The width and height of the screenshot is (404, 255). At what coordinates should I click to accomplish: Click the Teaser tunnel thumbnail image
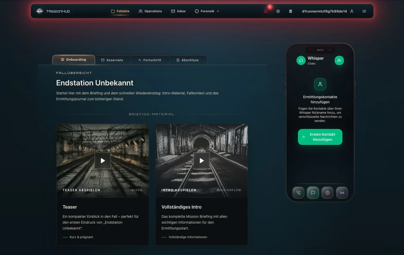pos(103,161)
